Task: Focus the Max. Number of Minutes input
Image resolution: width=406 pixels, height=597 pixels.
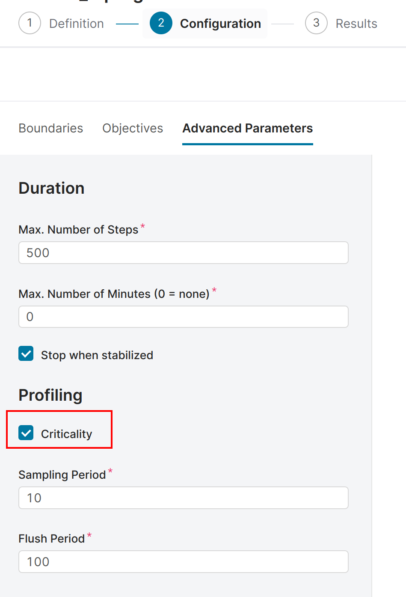Action: click(183, 317)
